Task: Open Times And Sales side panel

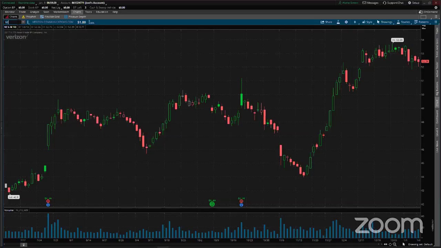Action: [437, 48]
